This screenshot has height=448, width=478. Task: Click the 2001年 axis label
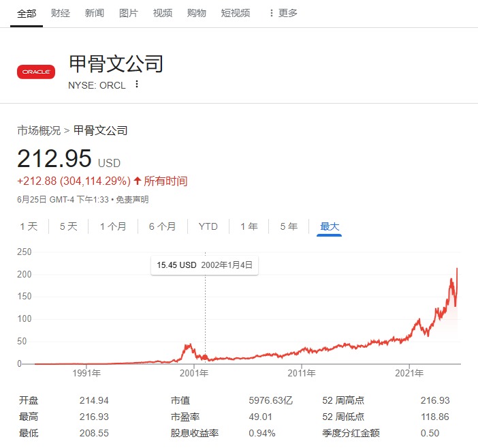pos(194,373)
